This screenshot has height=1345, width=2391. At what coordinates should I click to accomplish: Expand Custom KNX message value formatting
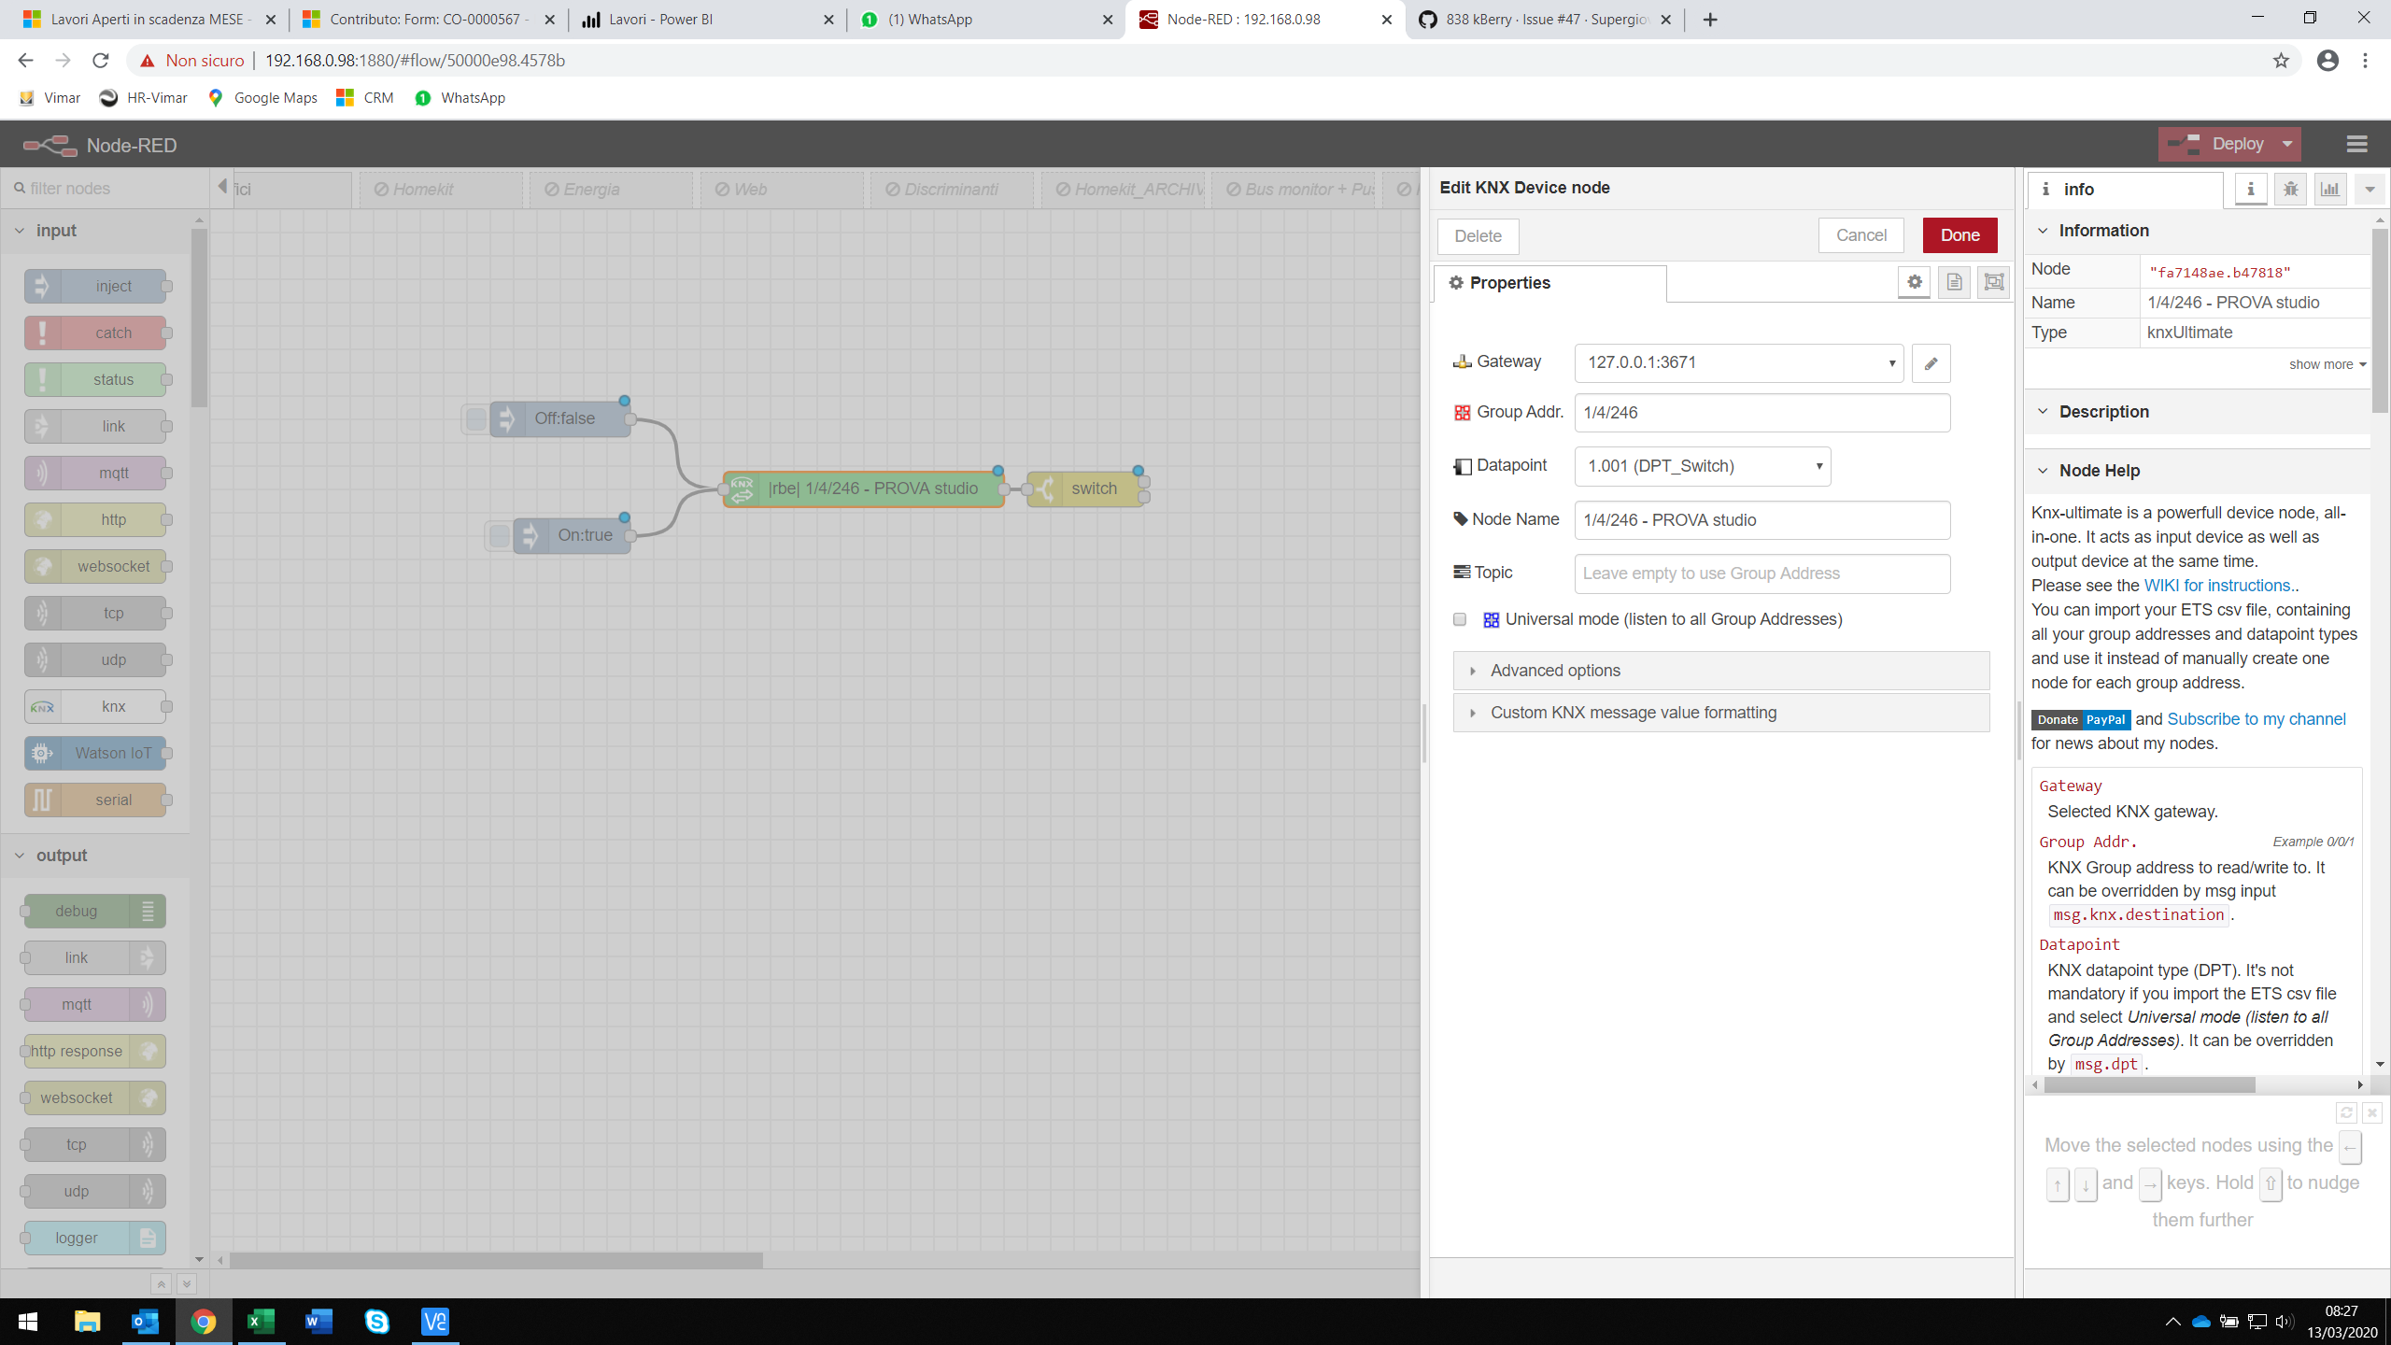coord(1721,713)
